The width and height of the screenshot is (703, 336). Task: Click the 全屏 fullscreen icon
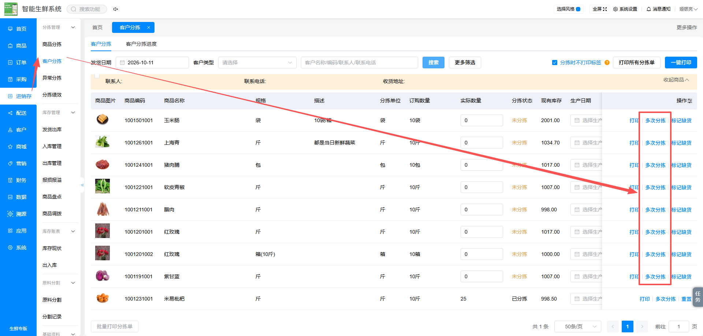pos(605,9)
